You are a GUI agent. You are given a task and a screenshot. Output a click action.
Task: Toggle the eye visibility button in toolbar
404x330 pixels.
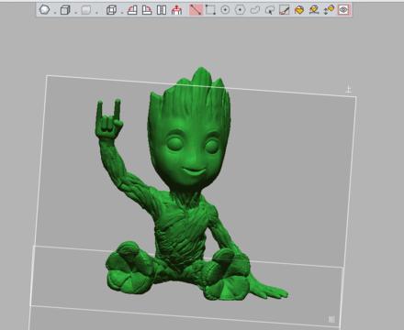coord(343,10)
